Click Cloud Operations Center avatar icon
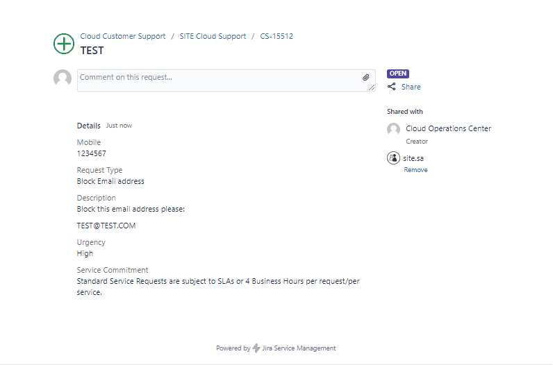The width and height of the screenshot is (553, 365). [393, 129]
